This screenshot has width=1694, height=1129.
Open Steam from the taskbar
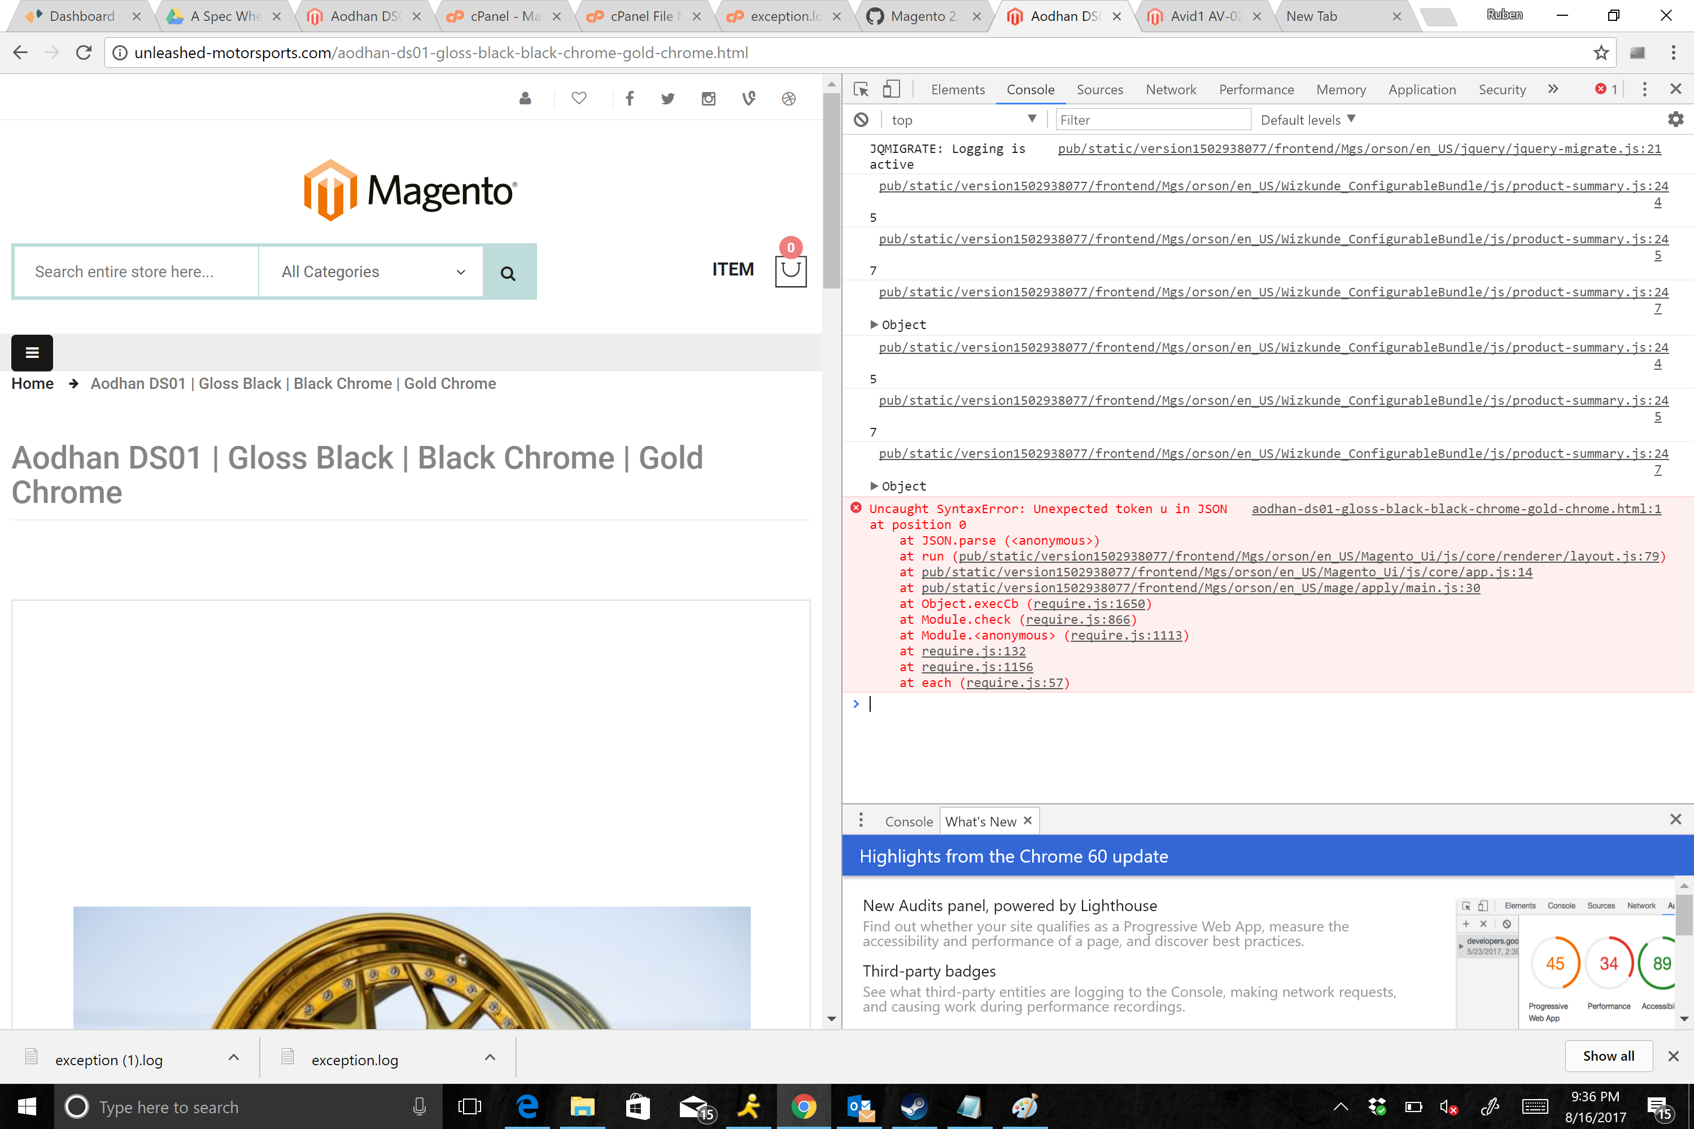click(x=914, y=1106)
